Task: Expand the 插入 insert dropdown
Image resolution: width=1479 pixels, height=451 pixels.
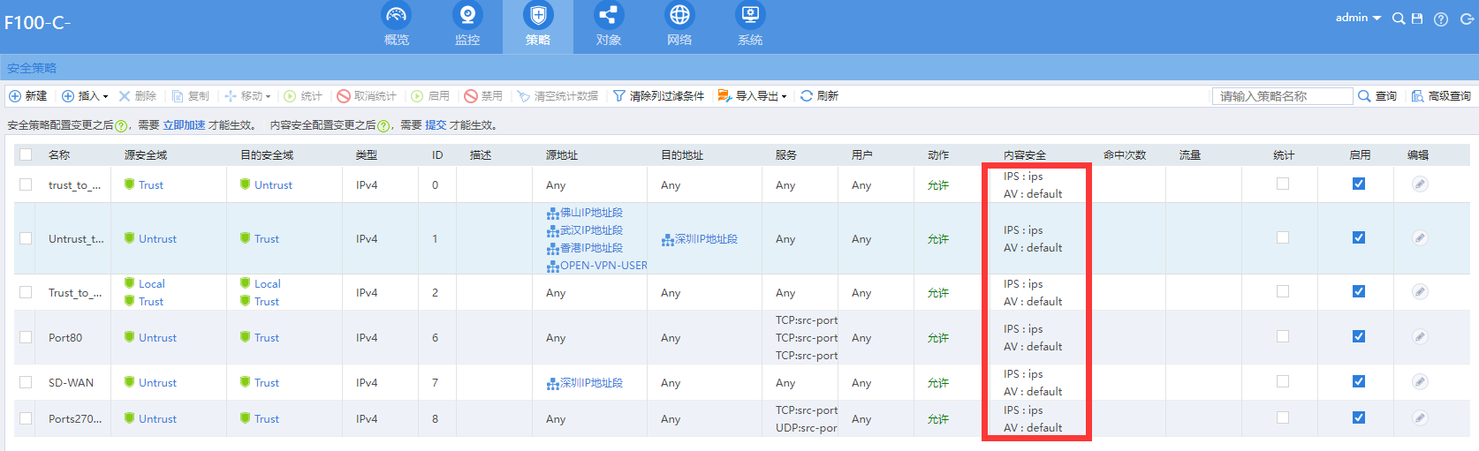Action: pyautogui.click(x=85, y=96)
